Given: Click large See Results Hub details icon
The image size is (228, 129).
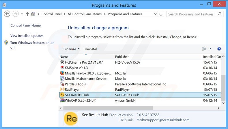Looking at the screenshot, I should pos(71,119).
